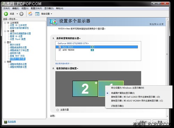Open the Back history dropdown arrow
174x128 pixels.
pos(17,14)
